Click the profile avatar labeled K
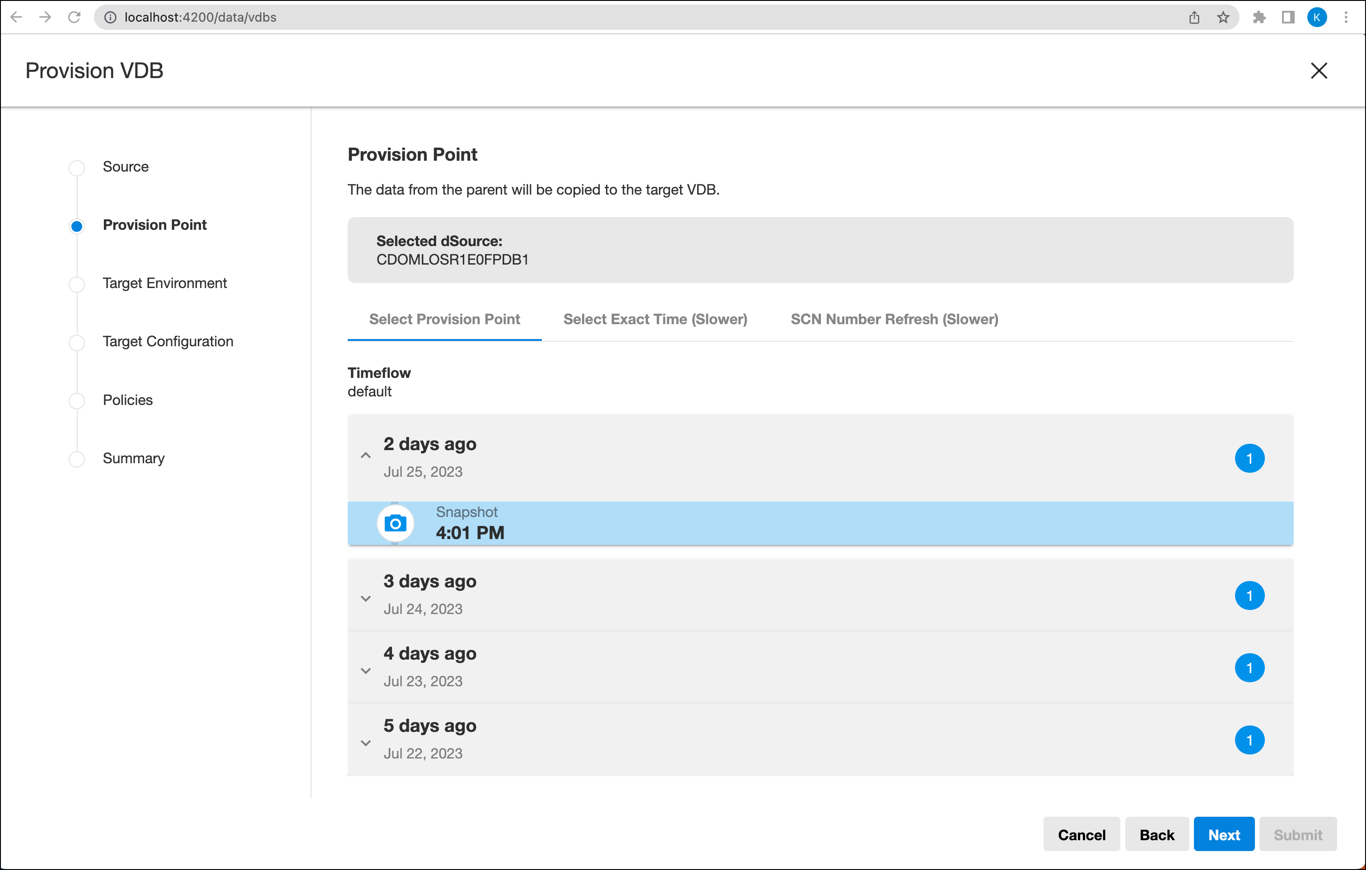 (1317, 17)
